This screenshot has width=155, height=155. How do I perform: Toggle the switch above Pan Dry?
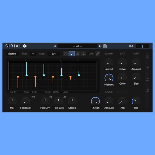coord(51,97)
